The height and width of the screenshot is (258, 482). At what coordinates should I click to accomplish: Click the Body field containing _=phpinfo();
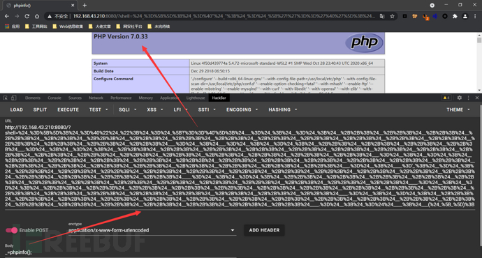(x=120, y=252)
